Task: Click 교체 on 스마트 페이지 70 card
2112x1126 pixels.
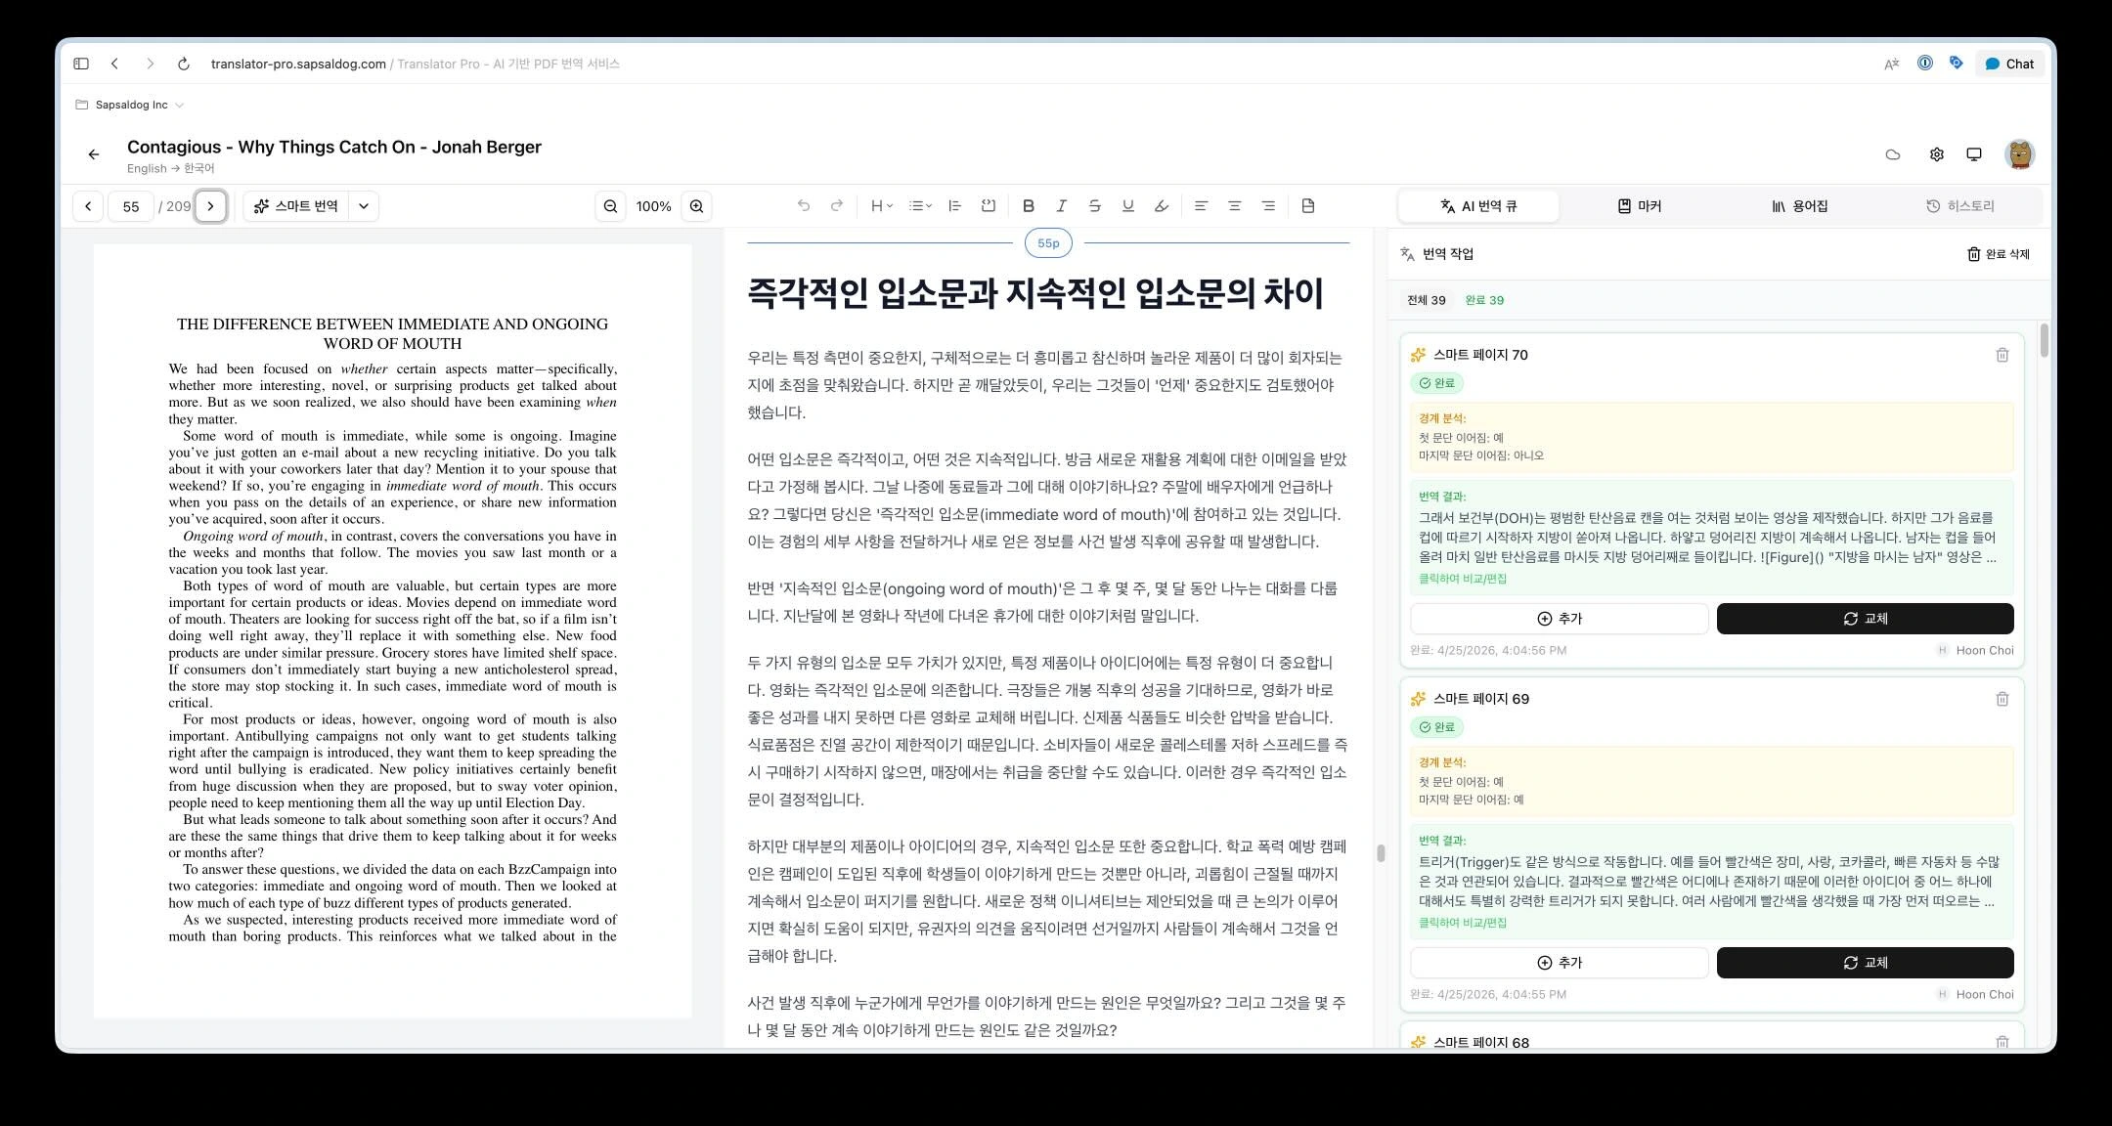Action: (1866, 619)
